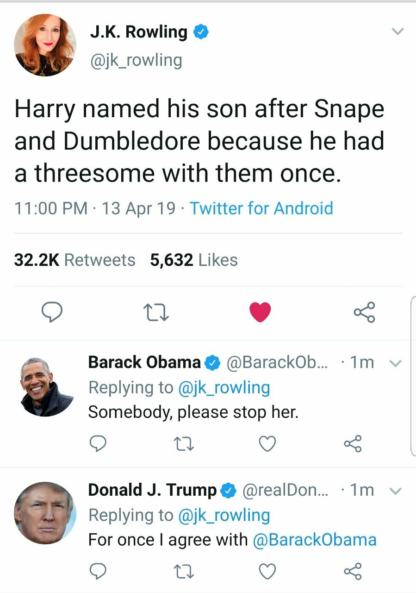Reply to Donald J. Trump's tweet
The height and width of the screenshot is (593, 416).
pyautogui.click(x=98, y=572)
